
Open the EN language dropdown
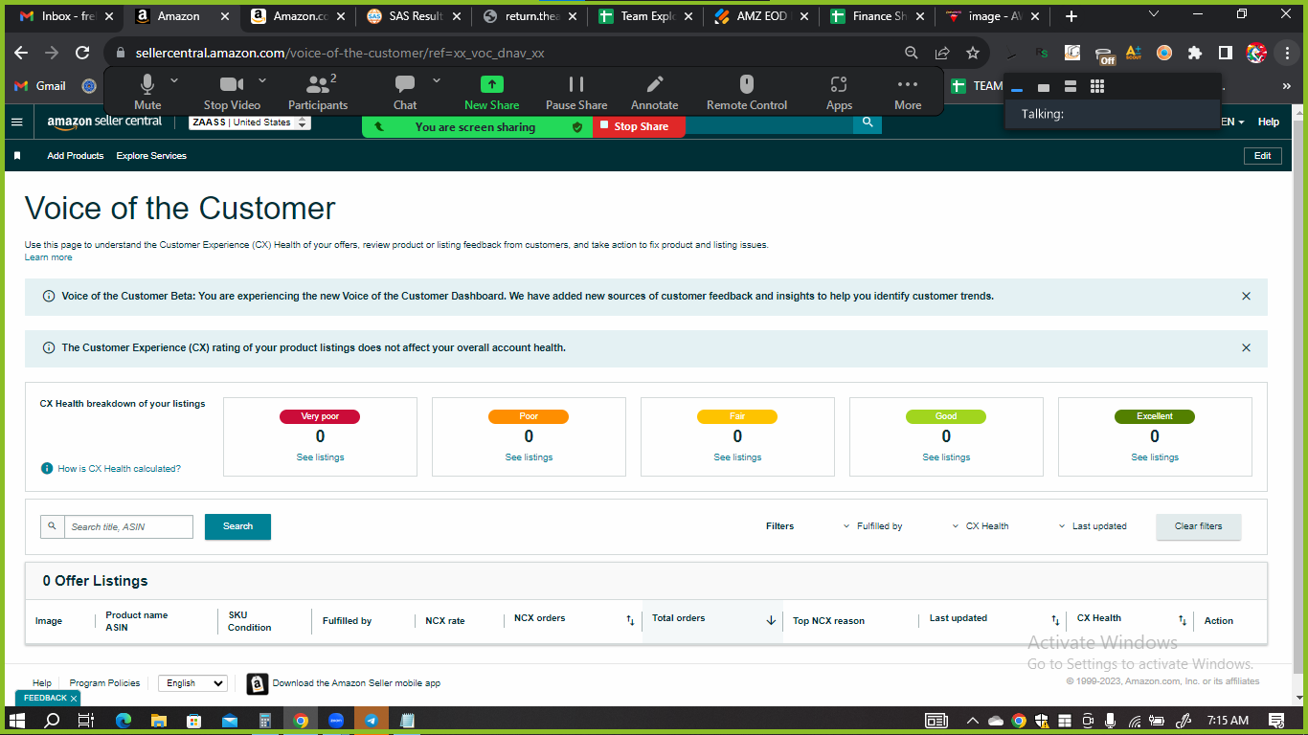click(x=1232, y=122)
